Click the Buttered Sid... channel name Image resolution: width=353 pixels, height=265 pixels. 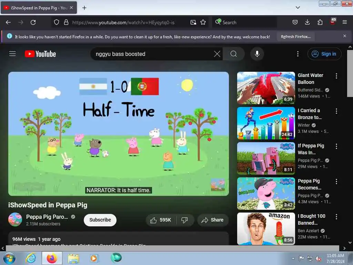pyautogui.click(x=310, y=90)
